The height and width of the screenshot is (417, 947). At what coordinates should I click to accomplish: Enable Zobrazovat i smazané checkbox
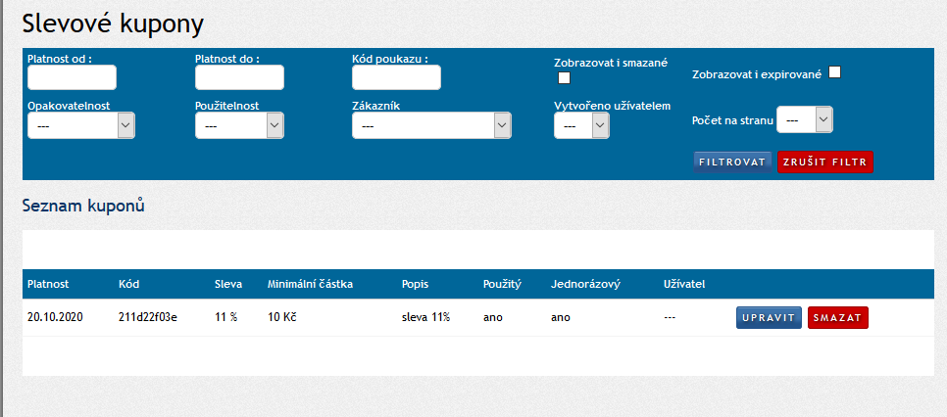564,78
